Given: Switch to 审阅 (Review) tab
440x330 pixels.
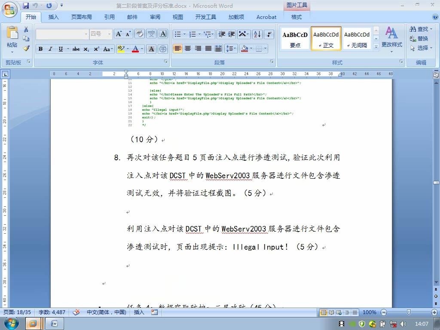Looking at the screenshot, I should (155, 17).
